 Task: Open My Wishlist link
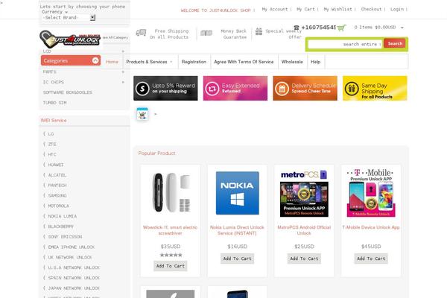point(337,10)
